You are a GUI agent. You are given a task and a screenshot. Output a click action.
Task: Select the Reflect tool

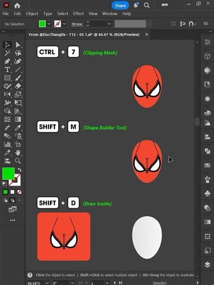tap(7, 94)
